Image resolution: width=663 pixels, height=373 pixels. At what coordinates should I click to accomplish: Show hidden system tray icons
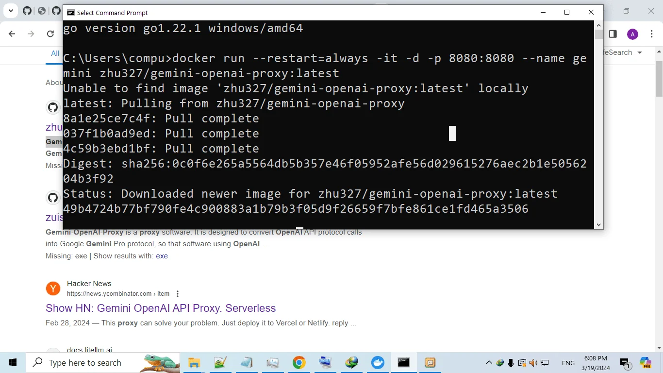point(489,363)
